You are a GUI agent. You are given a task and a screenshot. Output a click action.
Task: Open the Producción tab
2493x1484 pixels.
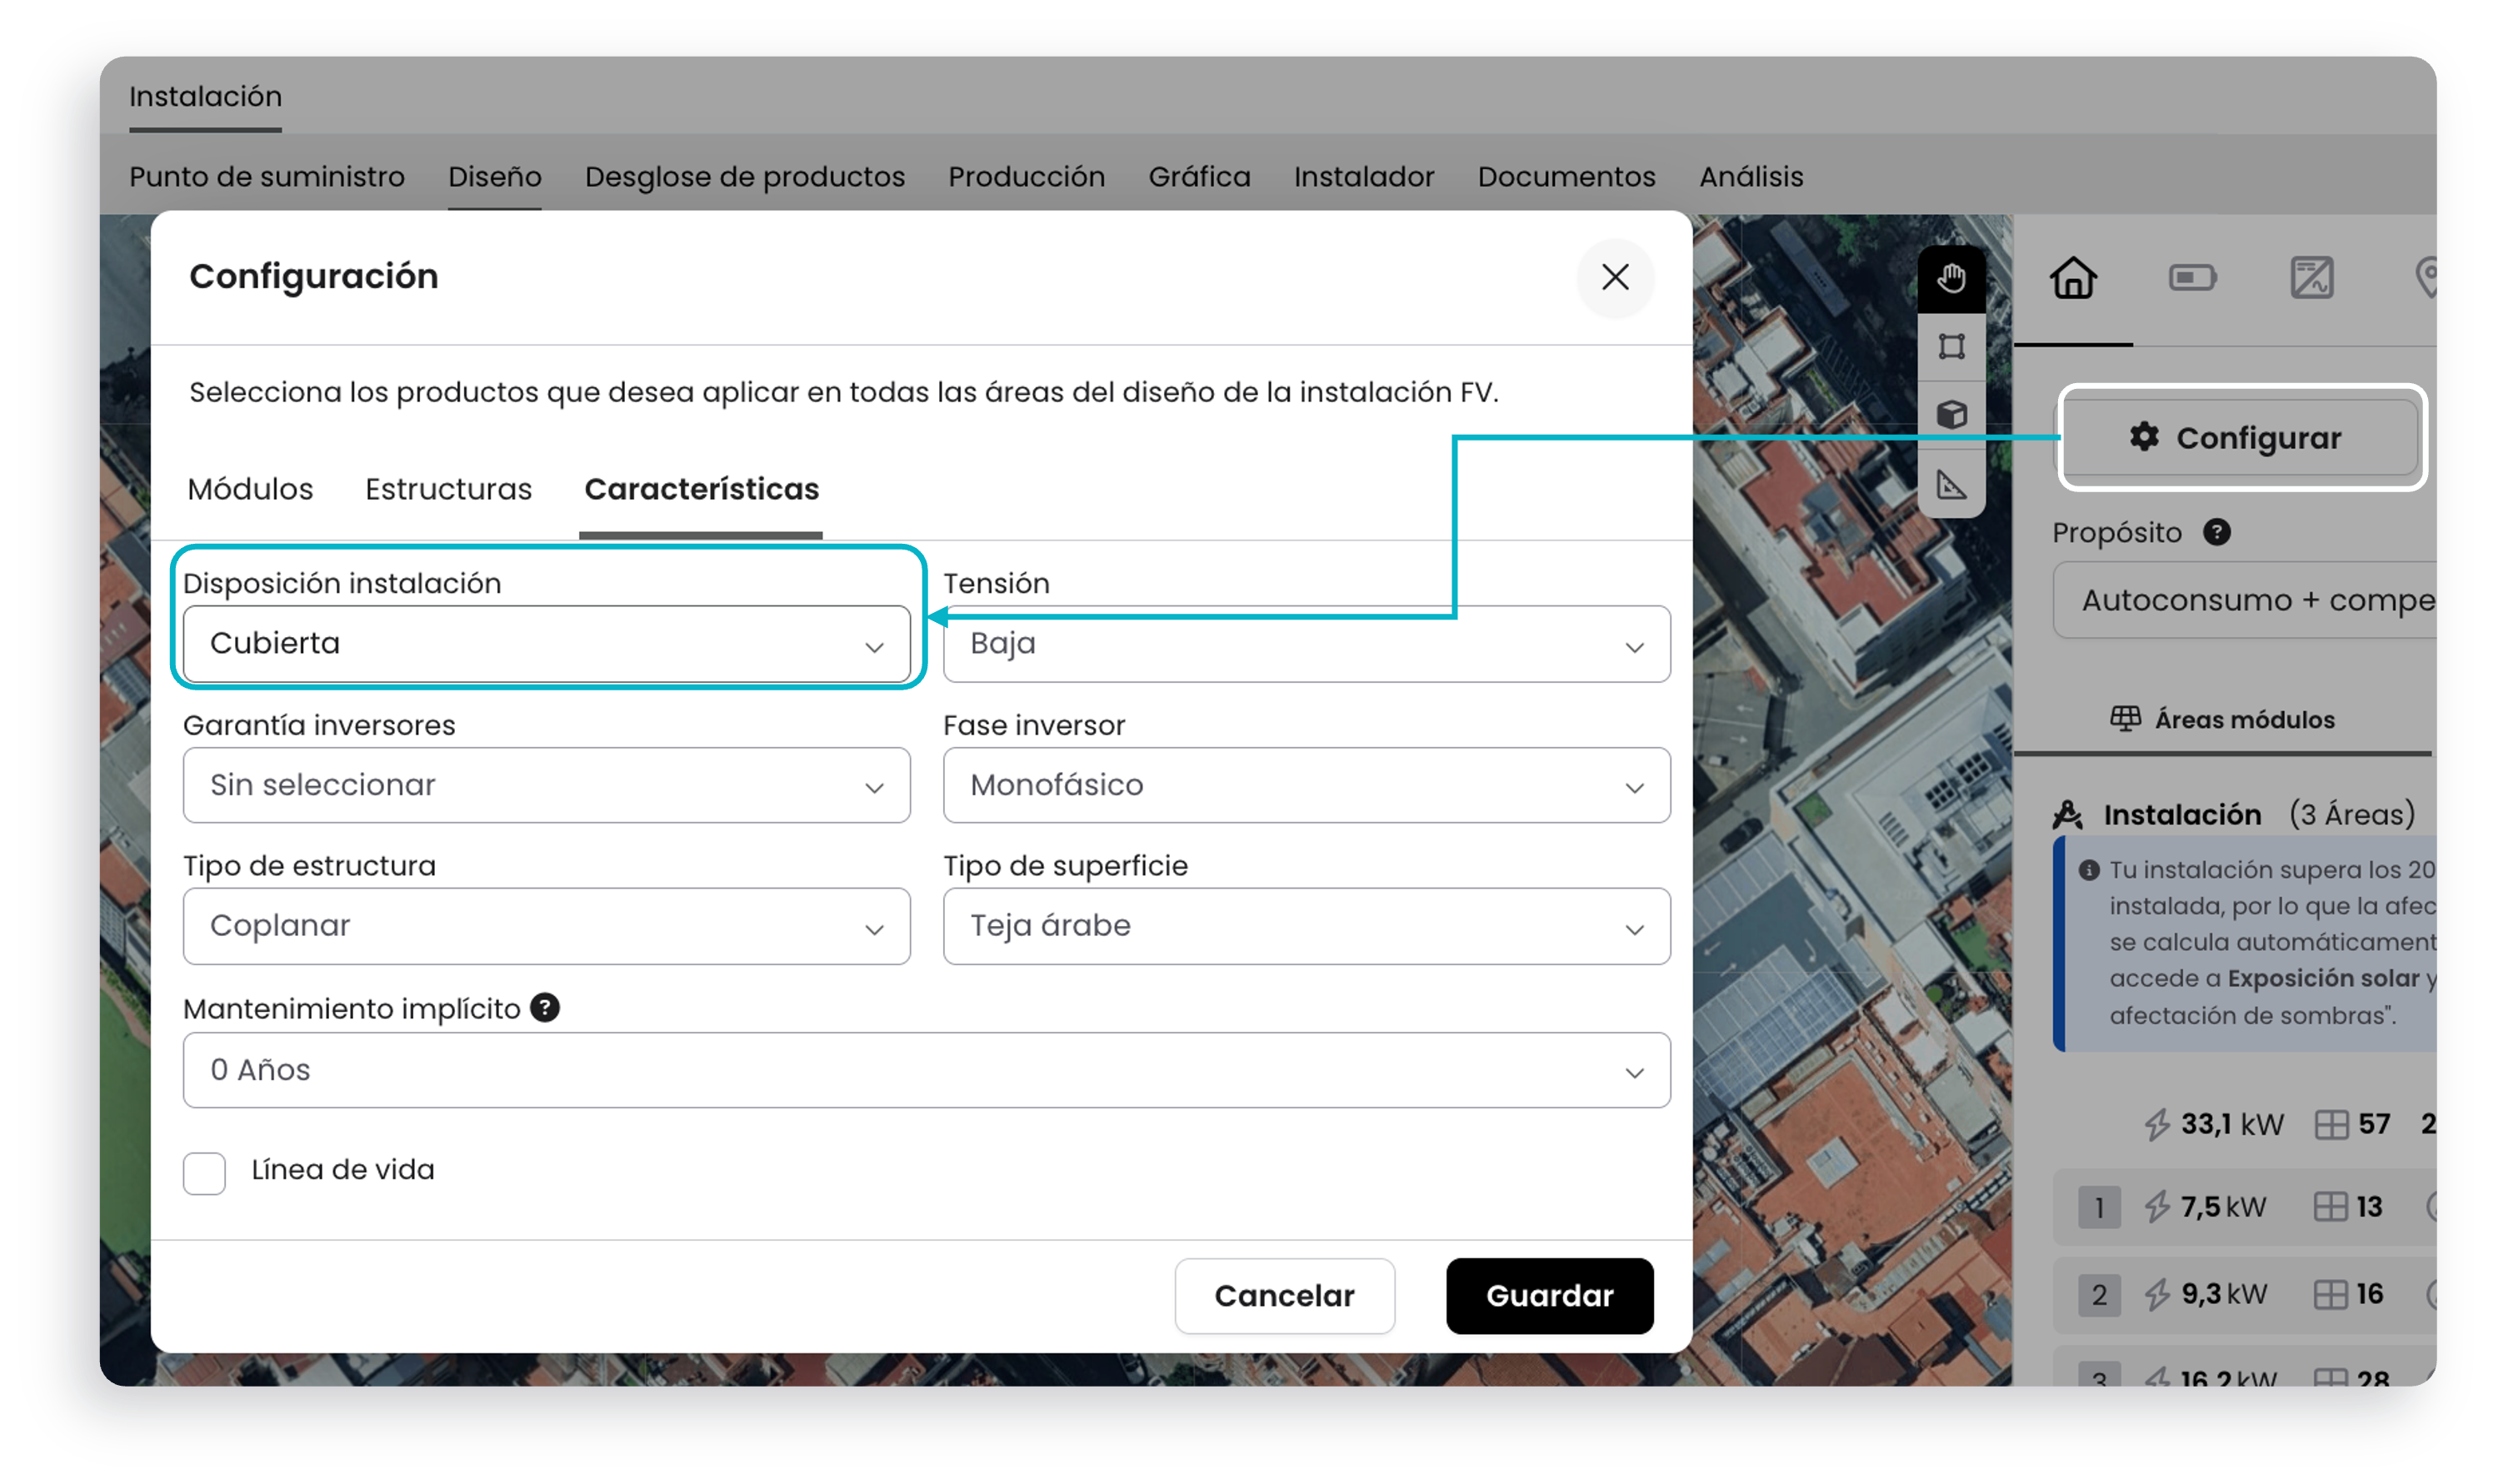[1027, 176]
